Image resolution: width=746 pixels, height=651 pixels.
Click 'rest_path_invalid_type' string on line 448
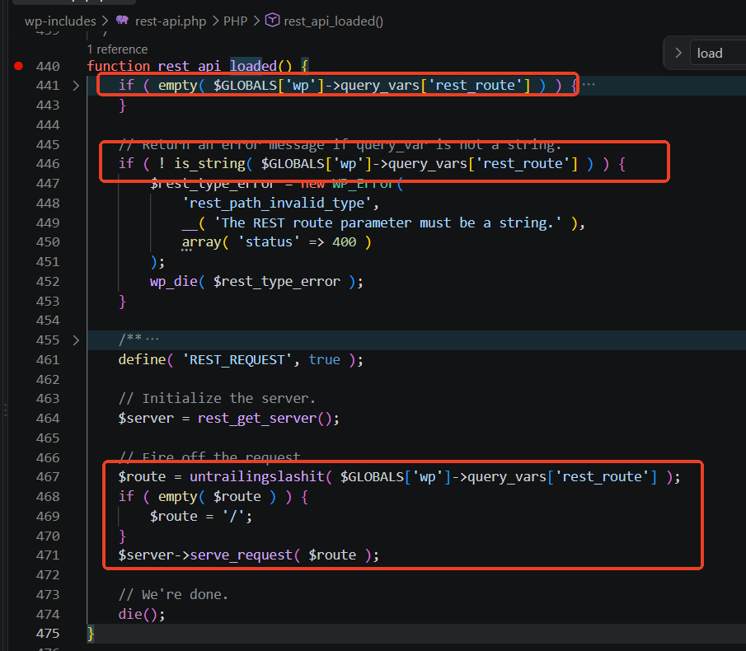point(277,203)
